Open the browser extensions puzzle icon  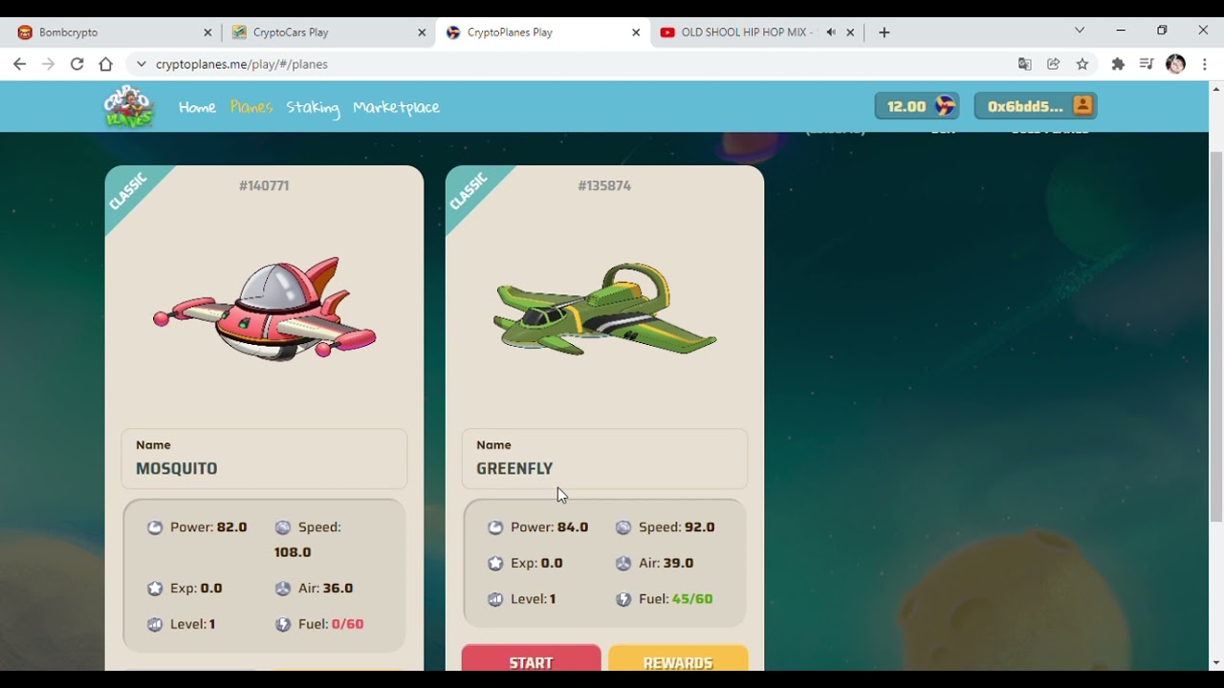tap(1118, 64)
